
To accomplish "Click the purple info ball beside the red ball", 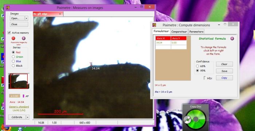I will (24, 38).
